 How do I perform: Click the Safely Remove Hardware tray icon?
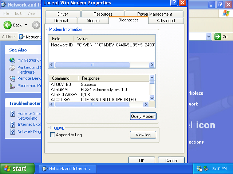click(x=206, y=168)
